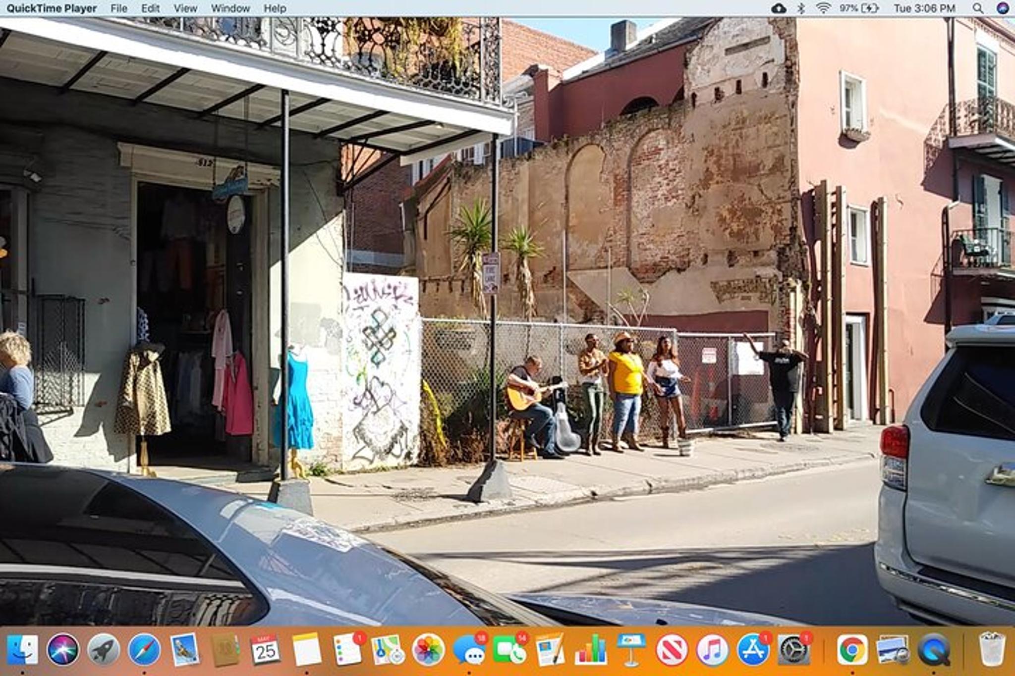1015x676 pixels.
Task: Open the Window menu
Action: 230,8
